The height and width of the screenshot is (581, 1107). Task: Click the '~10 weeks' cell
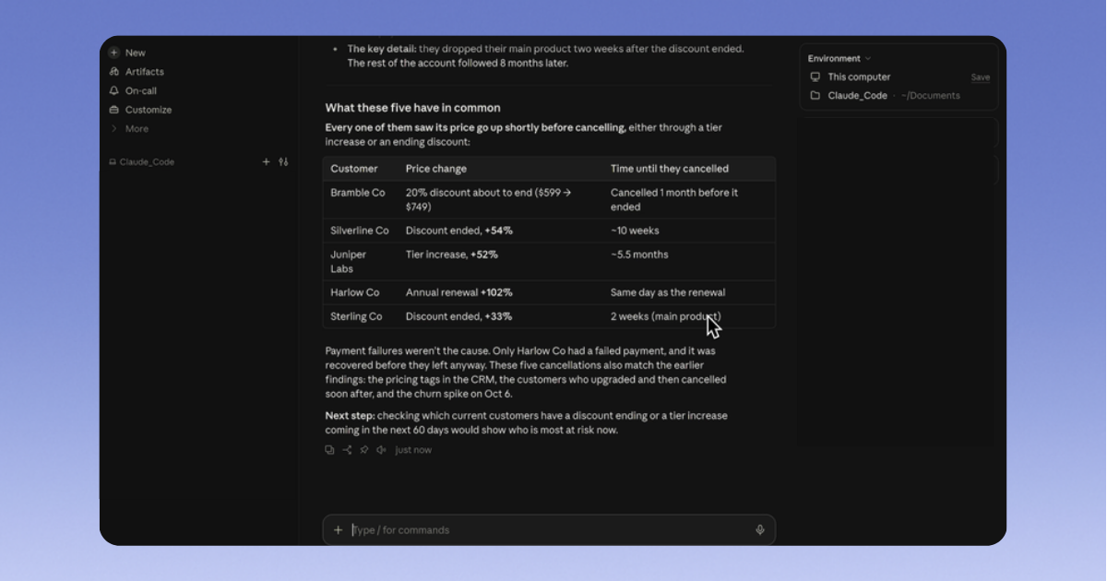pos(635,231)
